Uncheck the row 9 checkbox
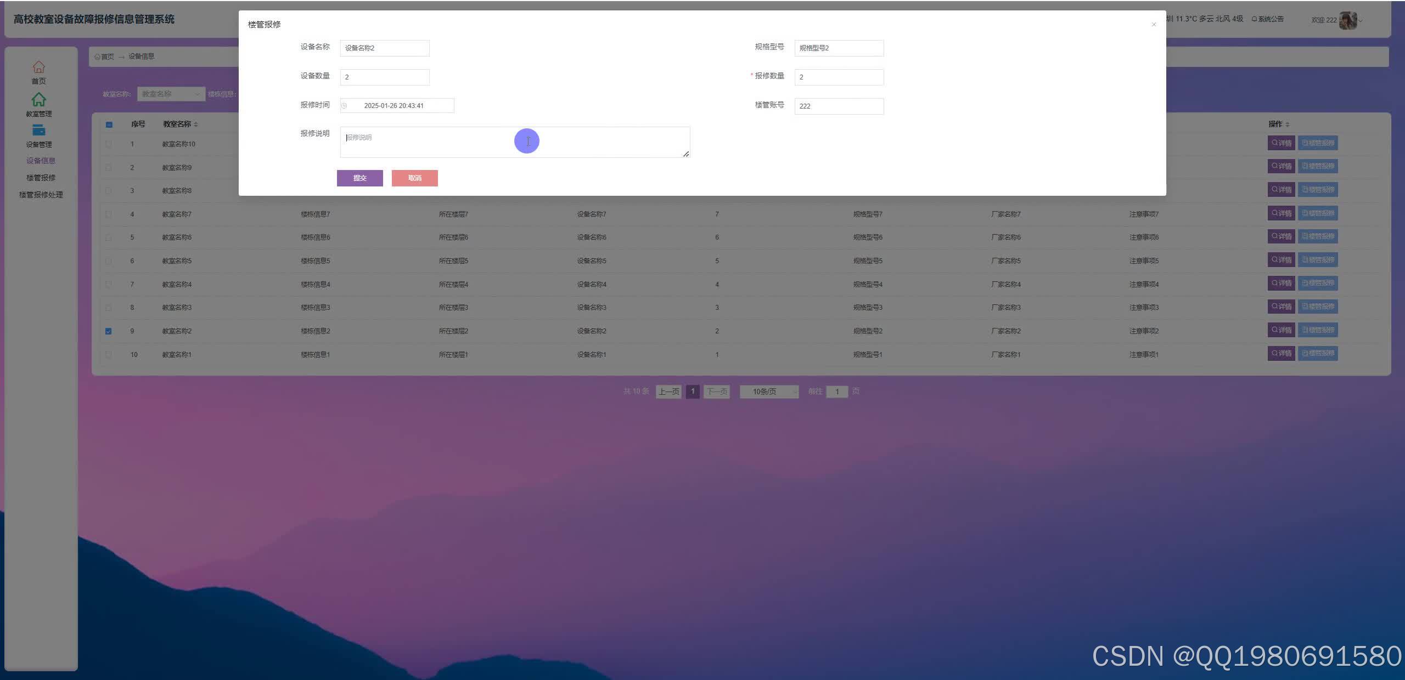This screenshot has width=1405, height=680. click(109, 331)
